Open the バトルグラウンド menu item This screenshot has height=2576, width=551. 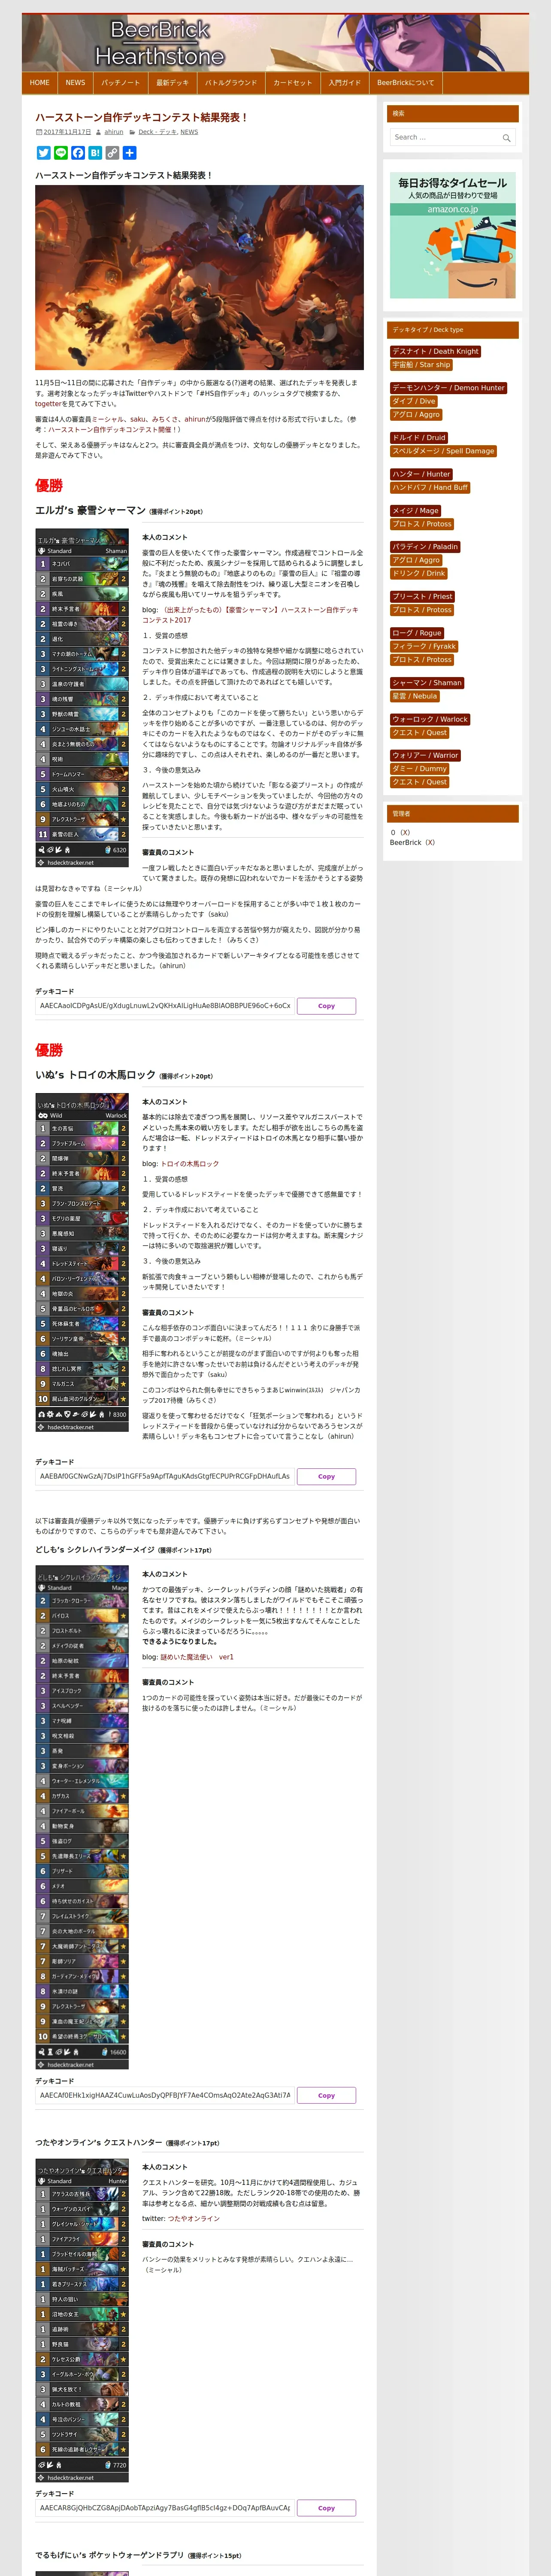[231, 83]
